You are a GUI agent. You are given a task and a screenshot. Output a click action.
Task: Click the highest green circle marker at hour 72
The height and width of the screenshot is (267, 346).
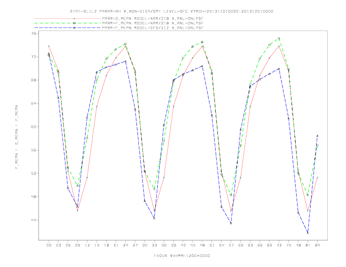(279, 38)
